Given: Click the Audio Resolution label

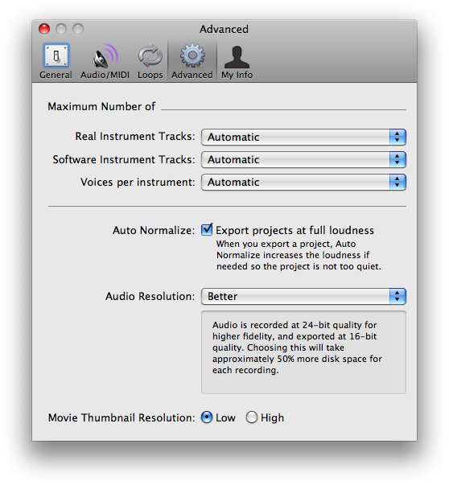Looking at the screenshot, I should point(150,296).
